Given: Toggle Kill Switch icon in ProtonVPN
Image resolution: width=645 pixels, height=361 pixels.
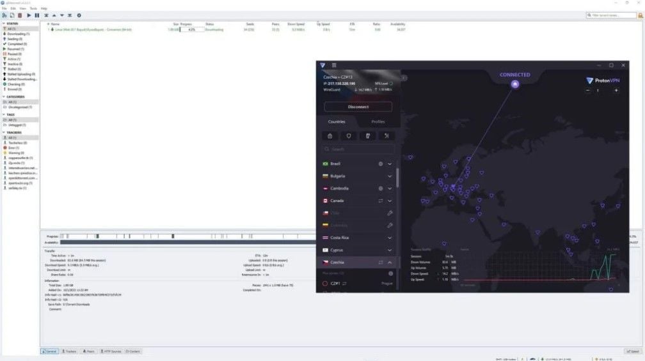Looking at the screenshot, I should point(368,136).
